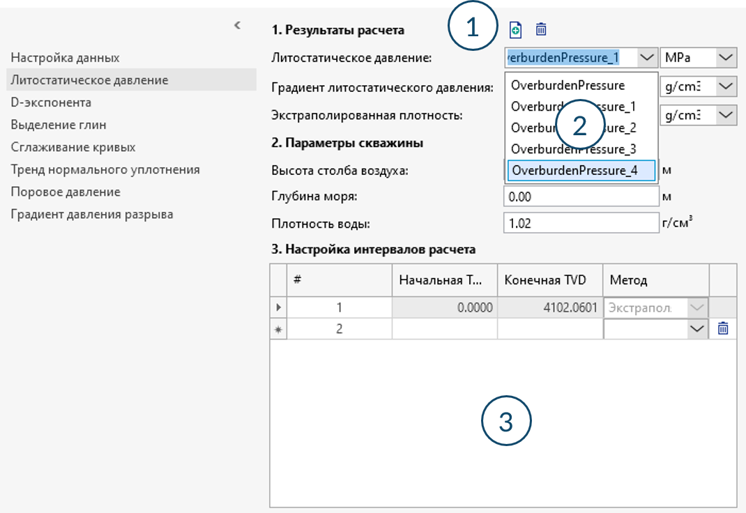This screenshot has width=746, height=513.
Task: Click the Плотность воды input field
Action: [581, 223]
